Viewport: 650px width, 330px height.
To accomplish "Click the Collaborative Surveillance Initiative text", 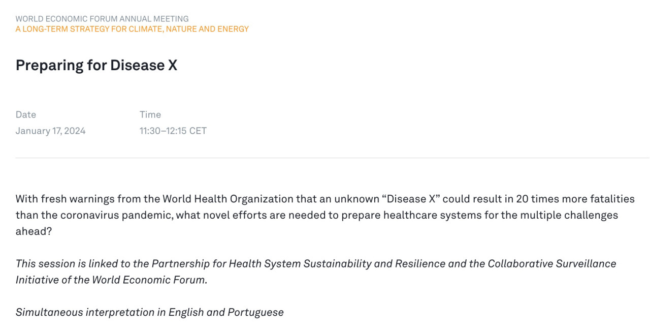I will click(x=552, y=263).
